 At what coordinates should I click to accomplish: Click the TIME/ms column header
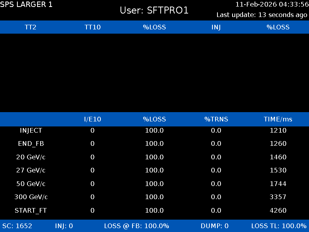(278, 119)
